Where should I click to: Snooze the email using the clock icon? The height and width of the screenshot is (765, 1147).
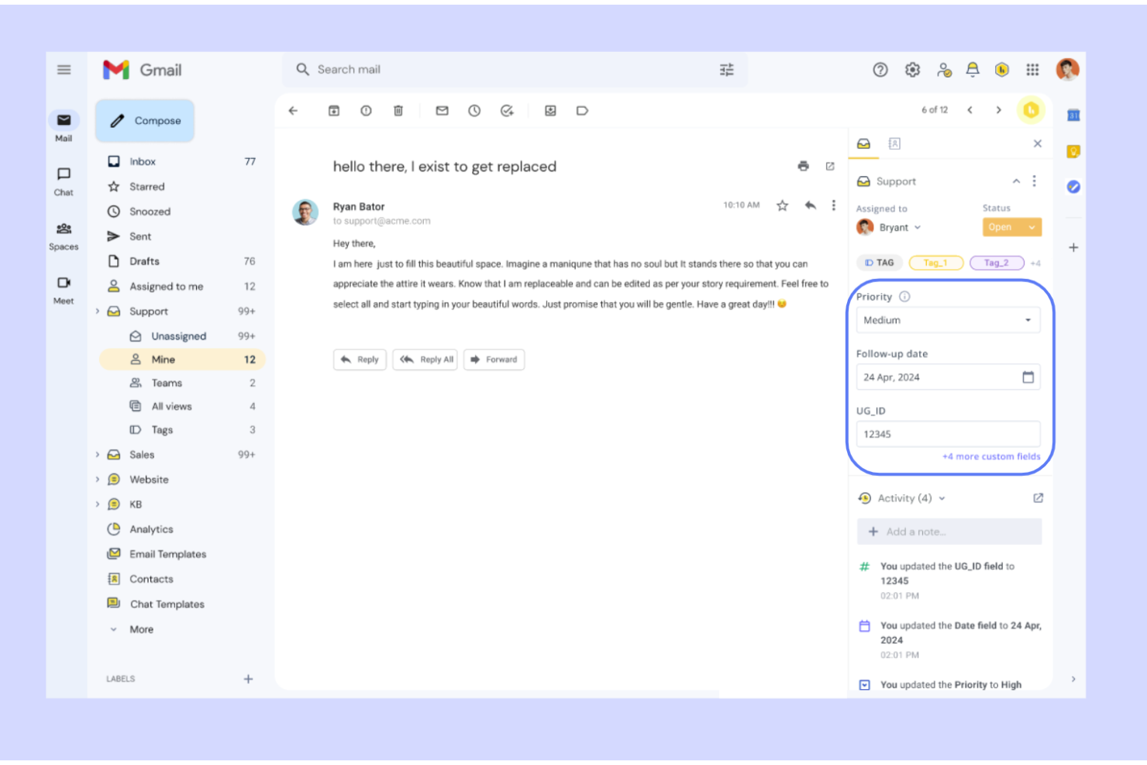click(474, 110)
